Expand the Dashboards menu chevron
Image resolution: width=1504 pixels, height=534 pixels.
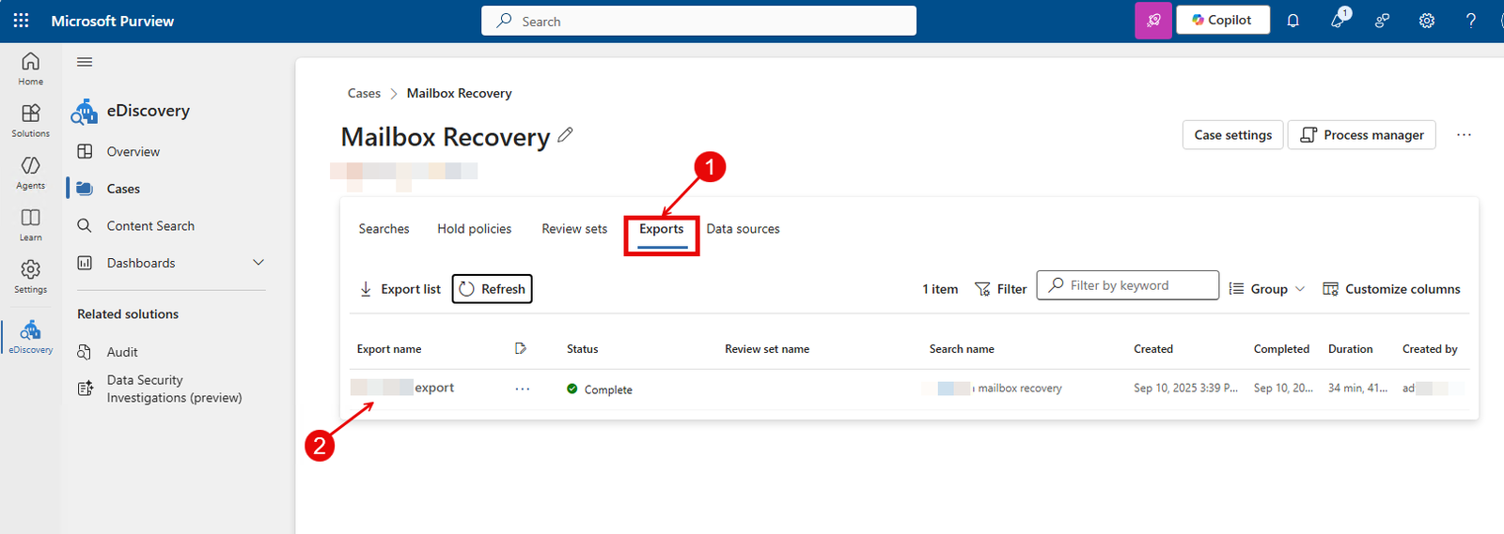click(258, 263)
